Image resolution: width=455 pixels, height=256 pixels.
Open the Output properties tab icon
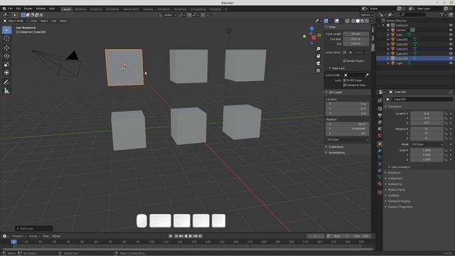(x=380, y=115)
